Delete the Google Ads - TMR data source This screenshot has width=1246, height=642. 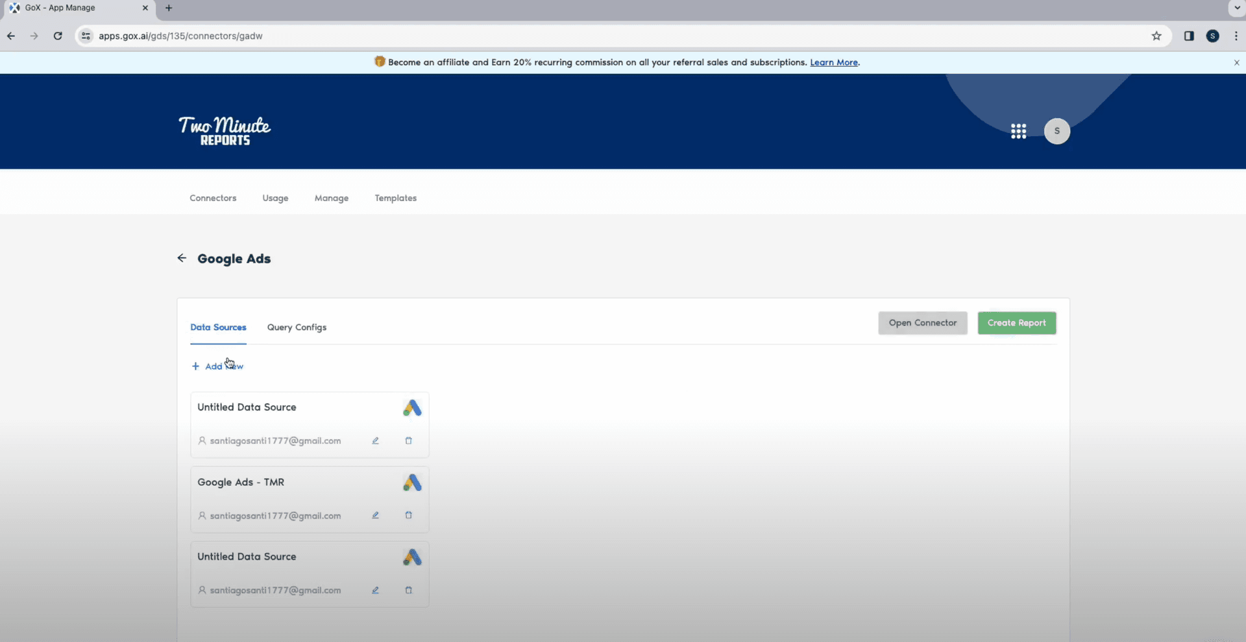408,516
